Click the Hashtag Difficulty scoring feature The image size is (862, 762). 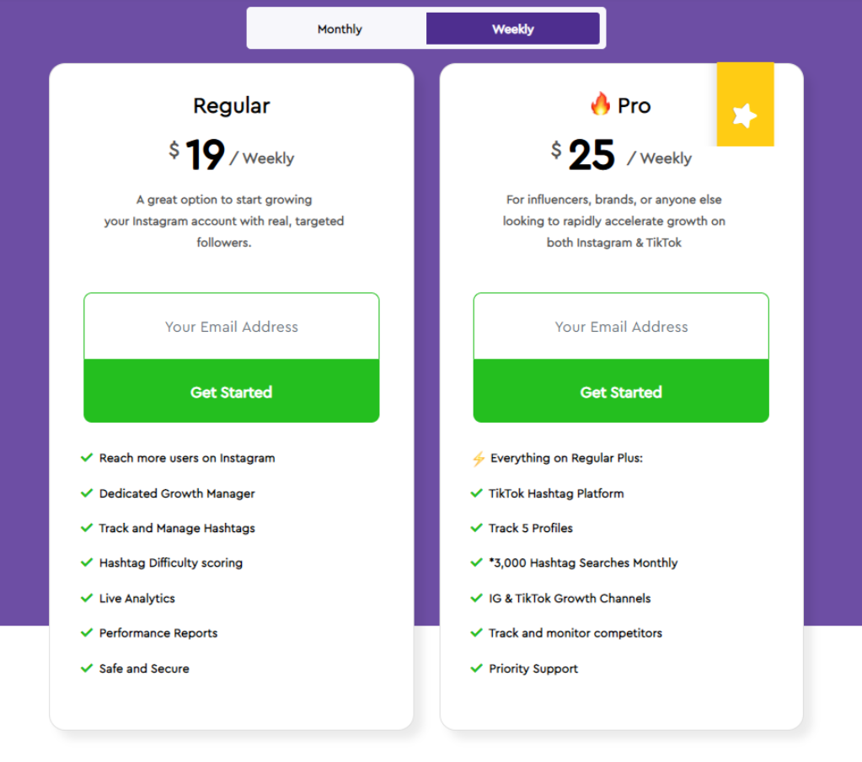pos(170,563)
